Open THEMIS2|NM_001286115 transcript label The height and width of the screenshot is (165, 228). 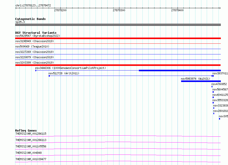[x=31, y=134]
